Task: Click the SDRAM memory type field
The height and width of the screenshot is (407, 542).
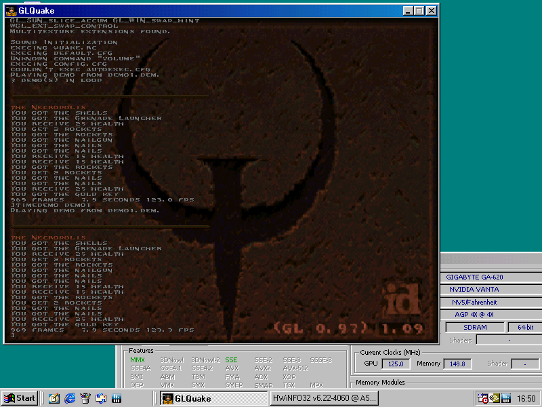Action: (x=475, y=327)
